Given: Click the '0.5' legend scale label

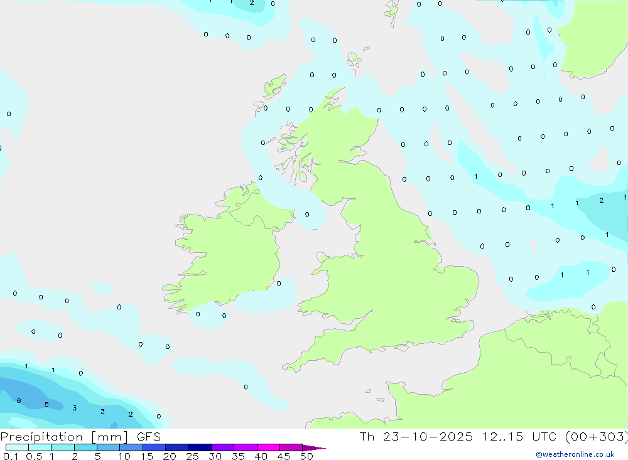Looking at the screenshot, I should pyautogui.click(x=34, y=456).
